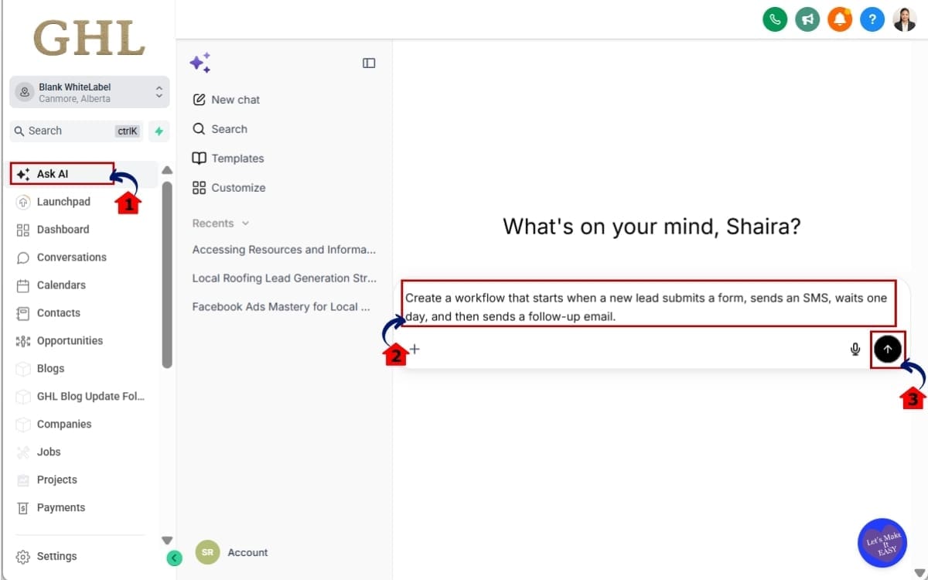The image size is (928, 580).
Task: Collapse sidebar with green chevron button
Action: [x=174, y=558]
